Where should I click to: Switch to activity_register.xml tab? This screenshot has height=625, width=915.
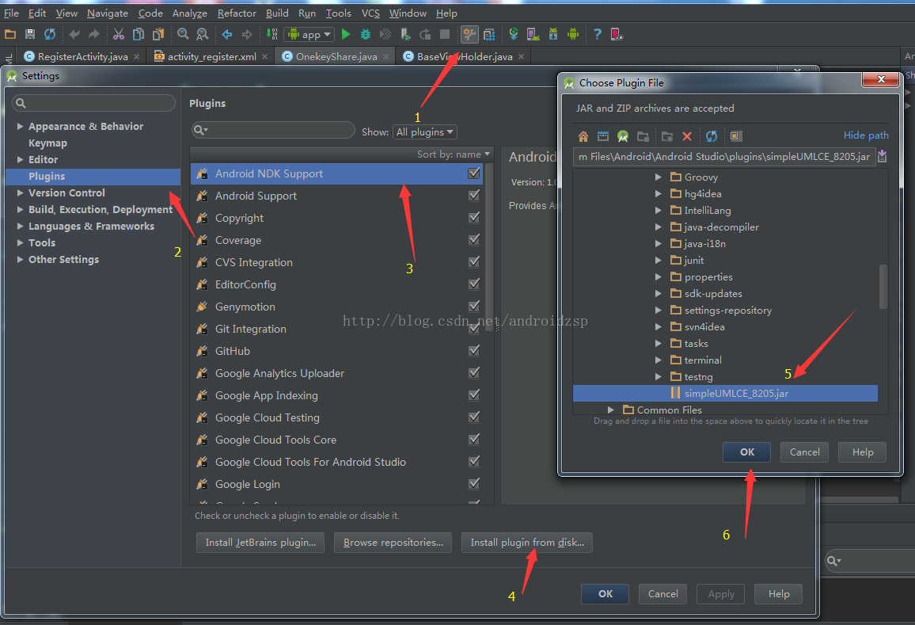tap(211, 57)
